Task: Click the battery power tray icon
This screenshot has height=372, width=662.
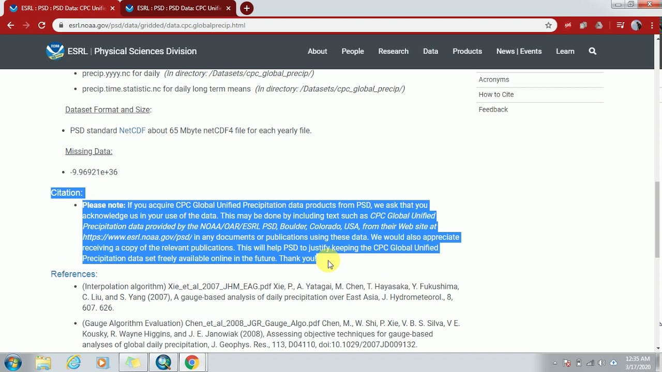Action: point(579,363)
